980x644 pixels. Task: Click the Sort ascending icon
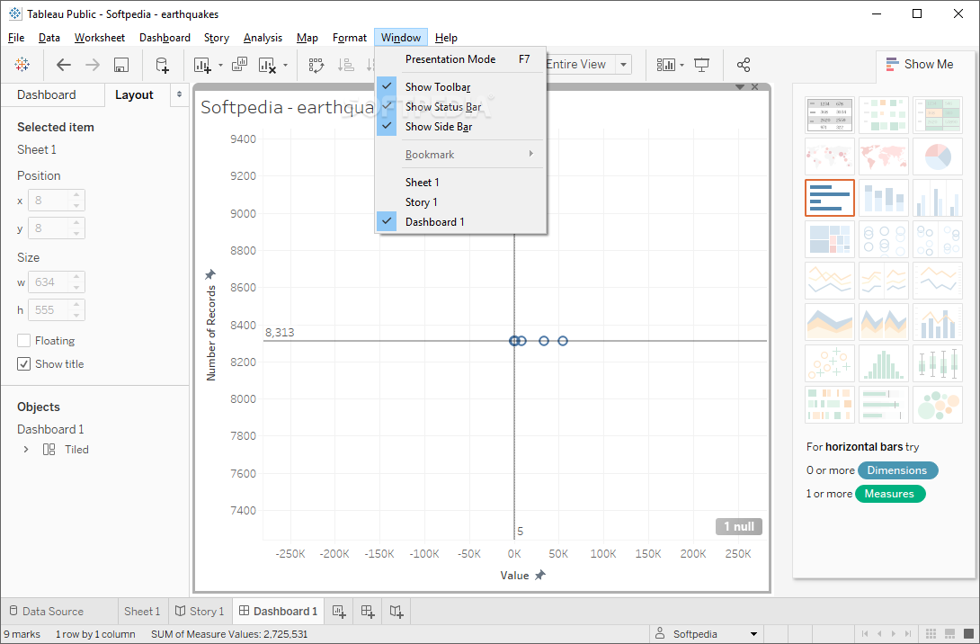pyautogui.click(x=345, y=65)
